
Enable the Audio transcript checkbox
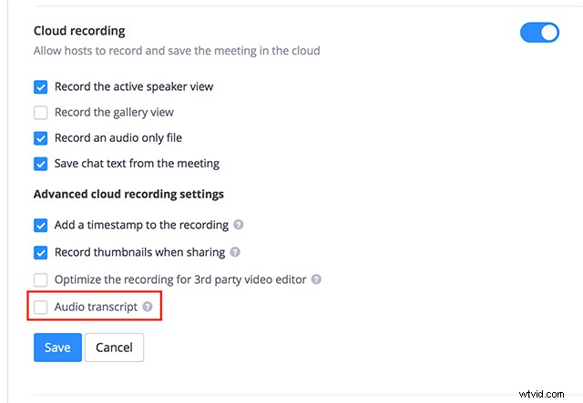40,307
